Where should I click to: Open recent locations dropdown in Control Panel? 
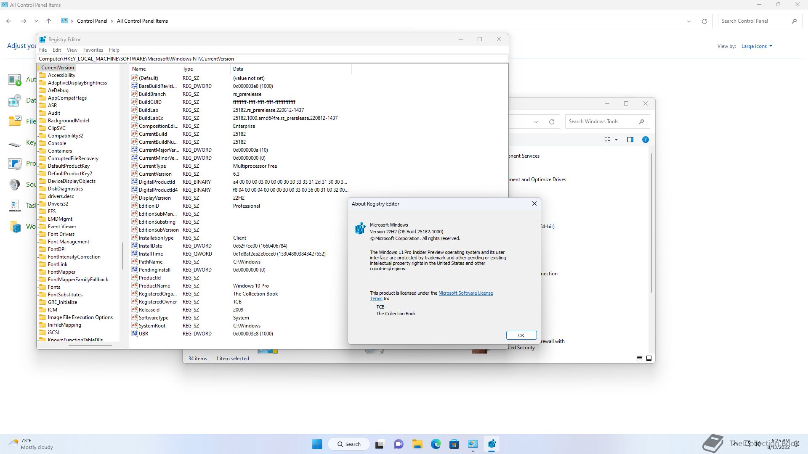(36, 21)
